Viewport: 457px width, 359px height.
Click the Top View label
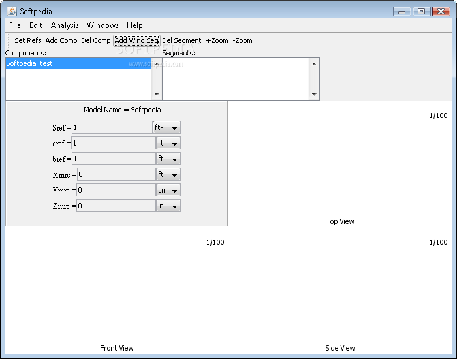point(340,221)
